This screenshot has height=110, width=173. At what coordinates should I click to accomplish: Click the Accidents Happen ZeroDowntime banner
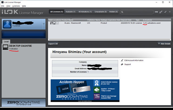[x=85, y=91]
